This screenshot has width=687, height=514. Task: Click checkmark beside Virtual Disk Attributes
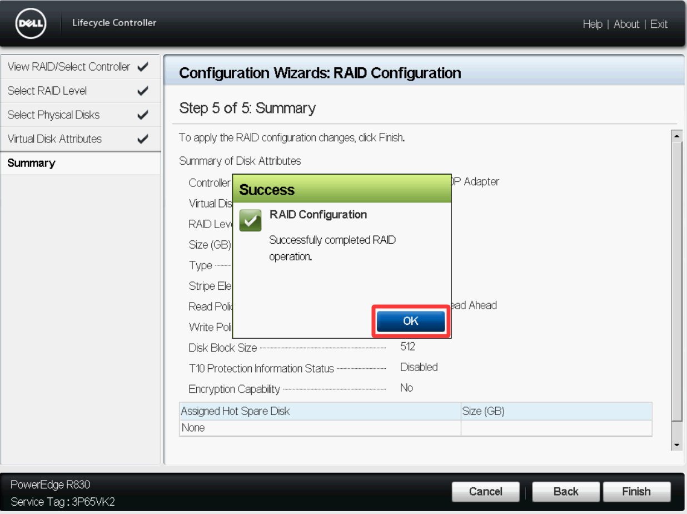[143, 139]
